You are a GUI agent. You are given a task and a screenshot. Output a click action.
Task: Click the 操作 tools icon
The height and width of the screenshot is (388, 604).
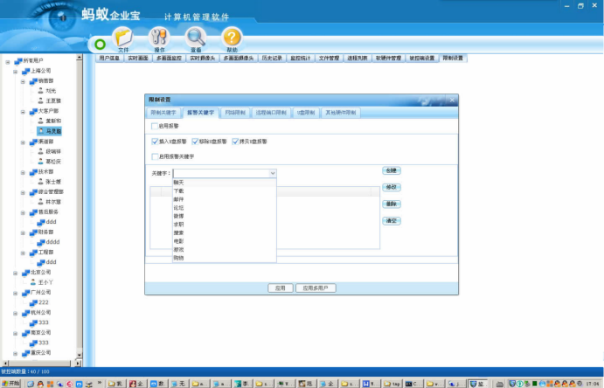[159, 38]
